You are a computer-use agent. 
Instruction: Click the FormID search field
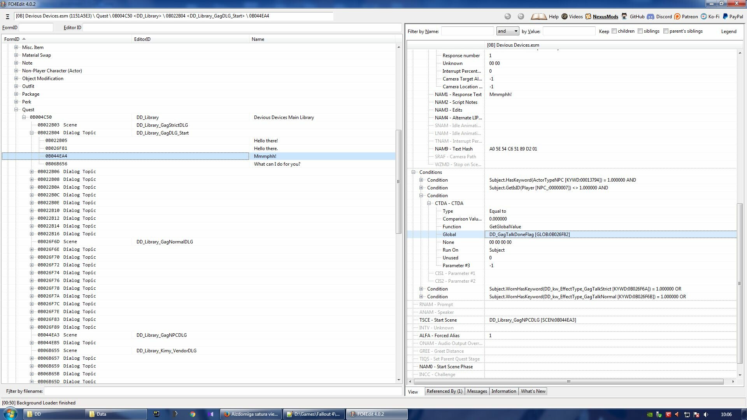click(x=36, y=28)
